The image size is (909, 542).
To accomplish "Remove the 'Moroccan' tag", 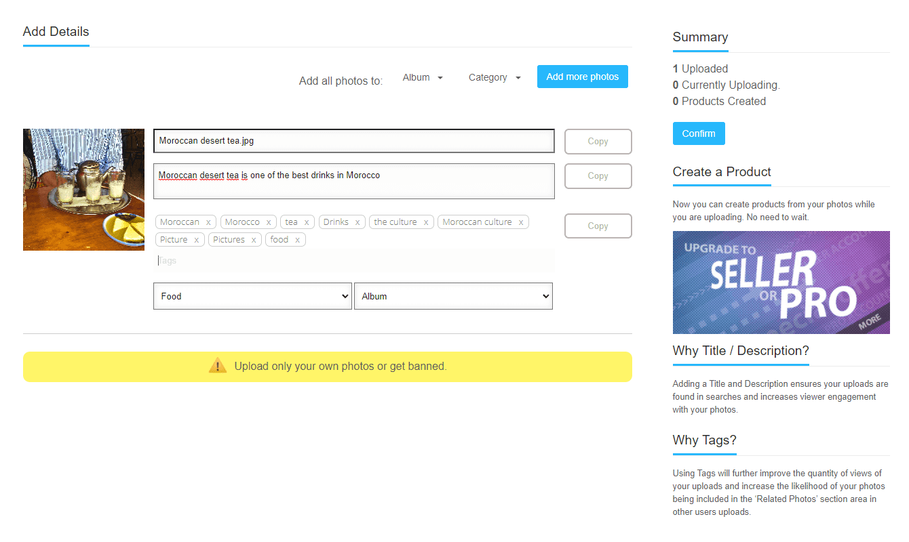I will coord(208,222).
